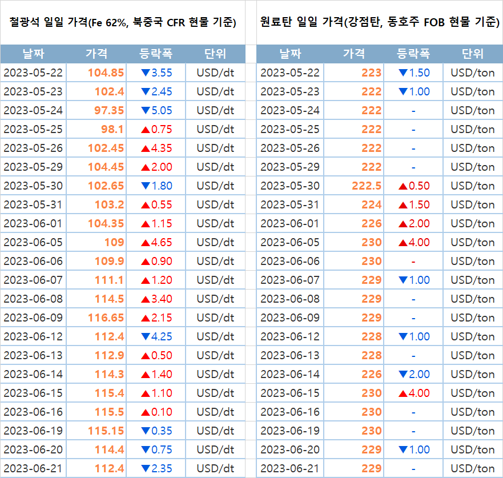This screenshot has width=503, height=478.
Task: Select USD/dt unit on iron ore 2023-05-22 row
Action: pos(216,73)
